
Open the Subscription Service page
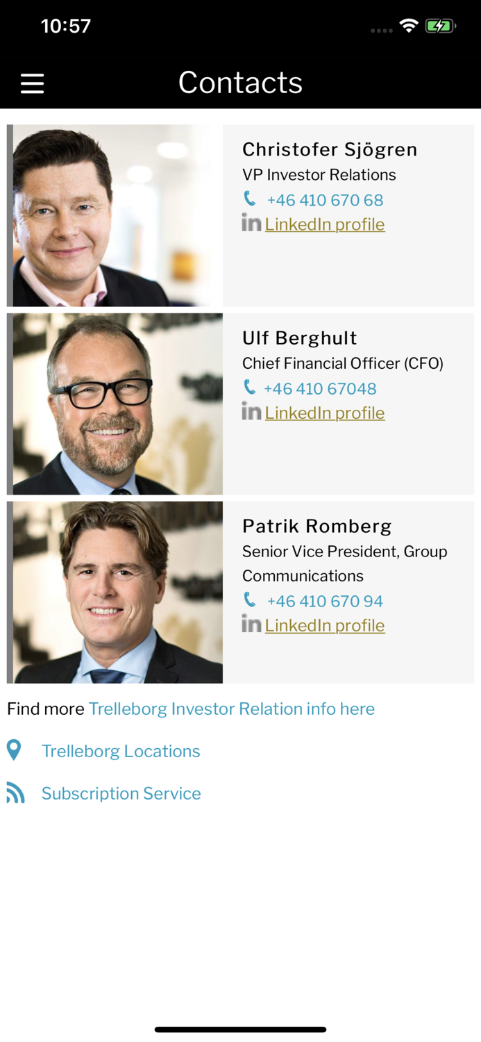click(121, 793)
